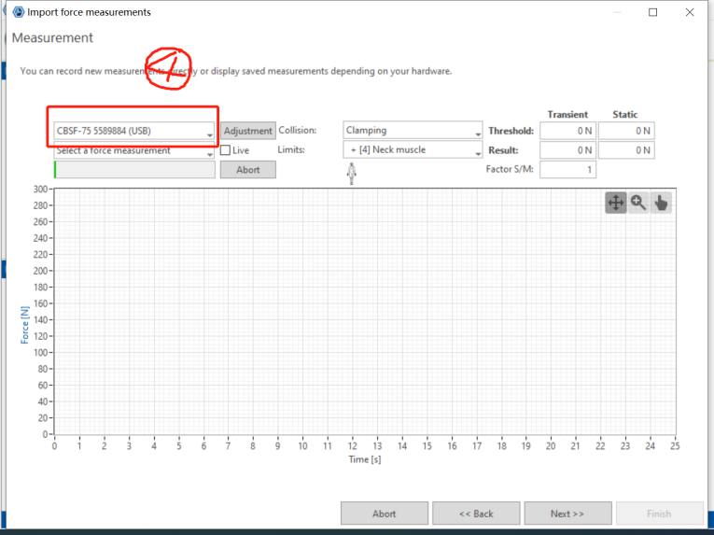Enable the Live checkbox
The width and height of the screenshot is (714, 535).
226,150
